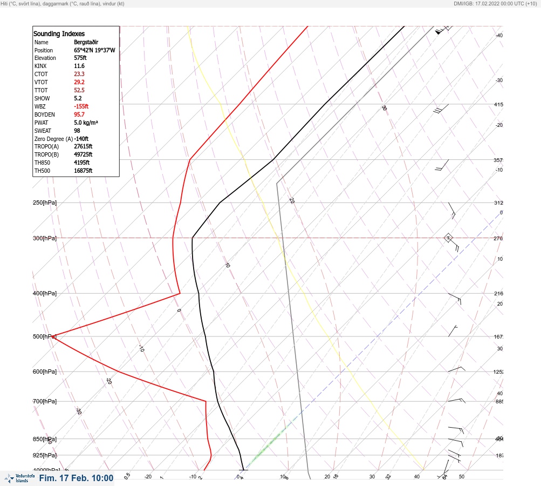
Task: Click the 415 height label on right axis
Action: click(x=498, y=104)
